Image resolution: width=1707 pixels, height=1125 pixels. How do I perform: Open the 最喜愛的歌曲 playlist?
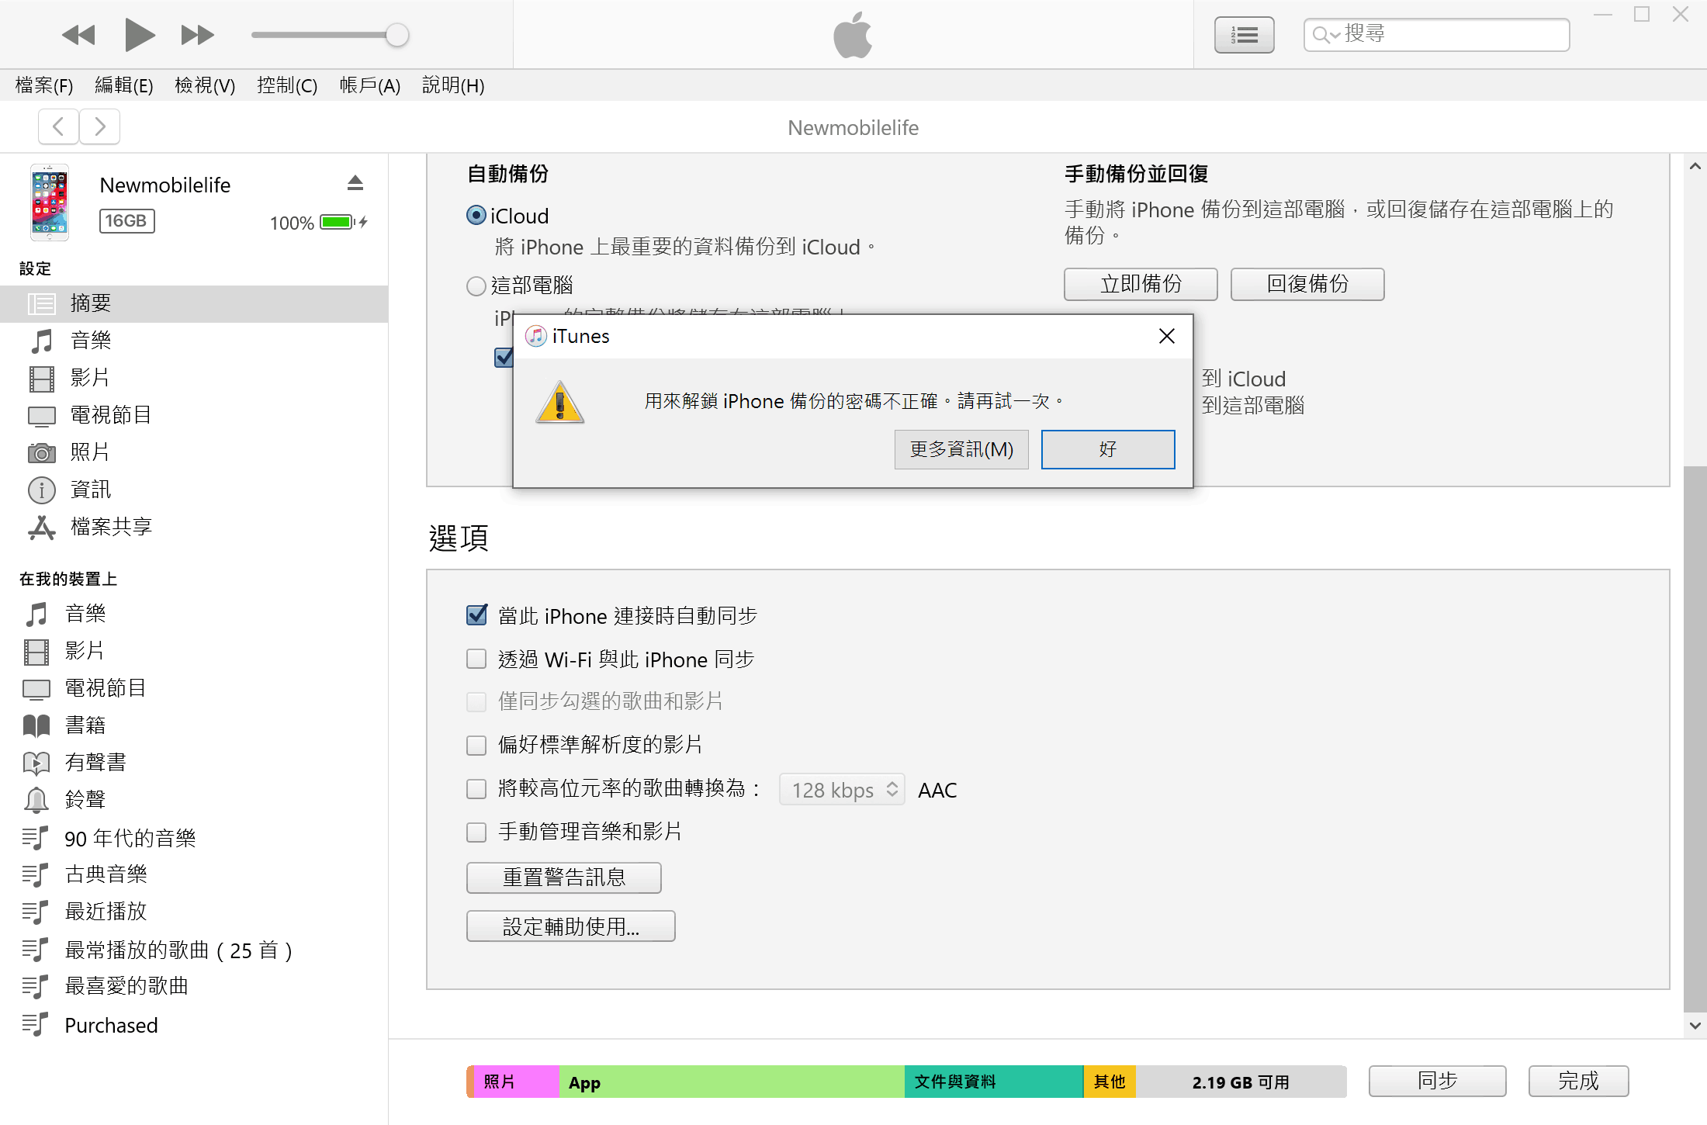tap(194, 986)
